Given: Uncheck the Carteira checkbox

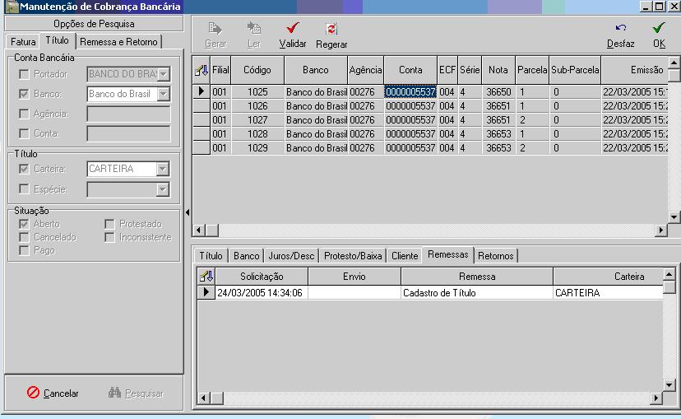Looking at the screenshot, I should point(25,170).
